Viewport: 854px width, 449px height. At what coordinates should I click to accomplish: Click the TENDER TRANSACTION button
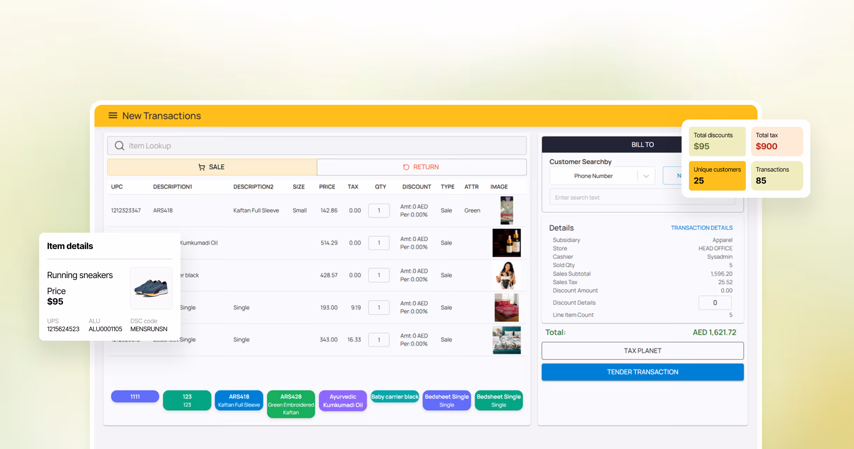click(x=642, y=372)
